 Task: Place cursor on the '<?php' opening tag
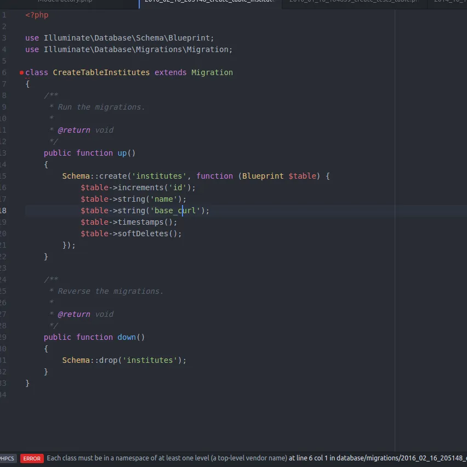37,15
